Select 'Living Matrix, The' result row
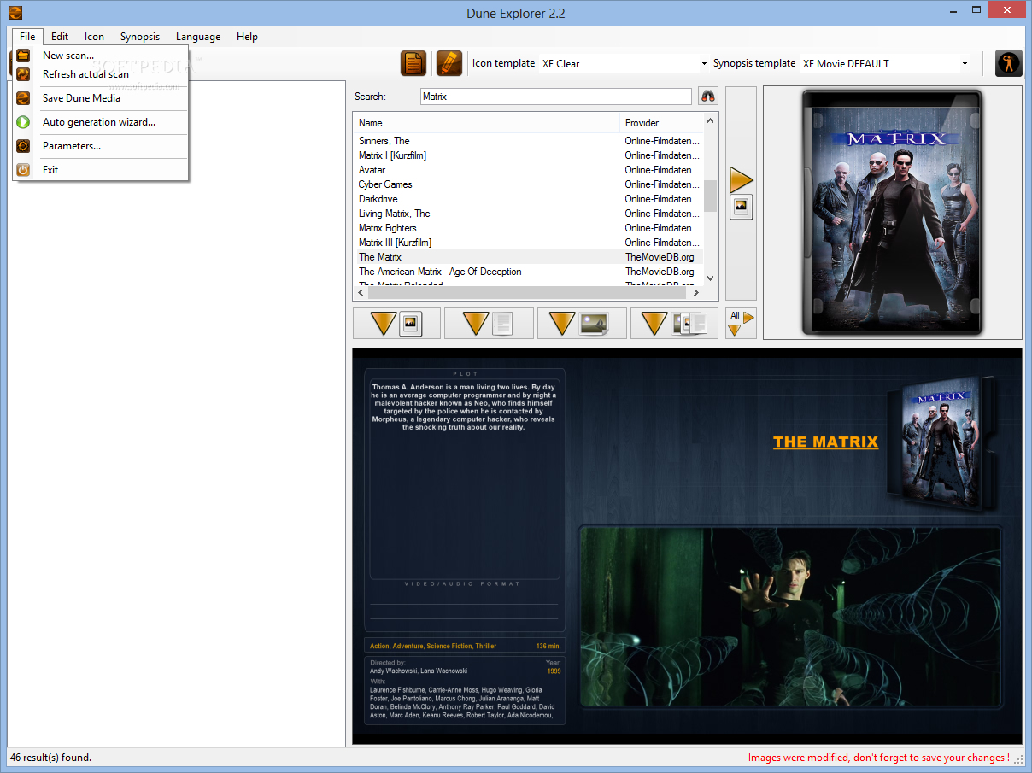Screen dimensions: 1032x773 point(528,214)
